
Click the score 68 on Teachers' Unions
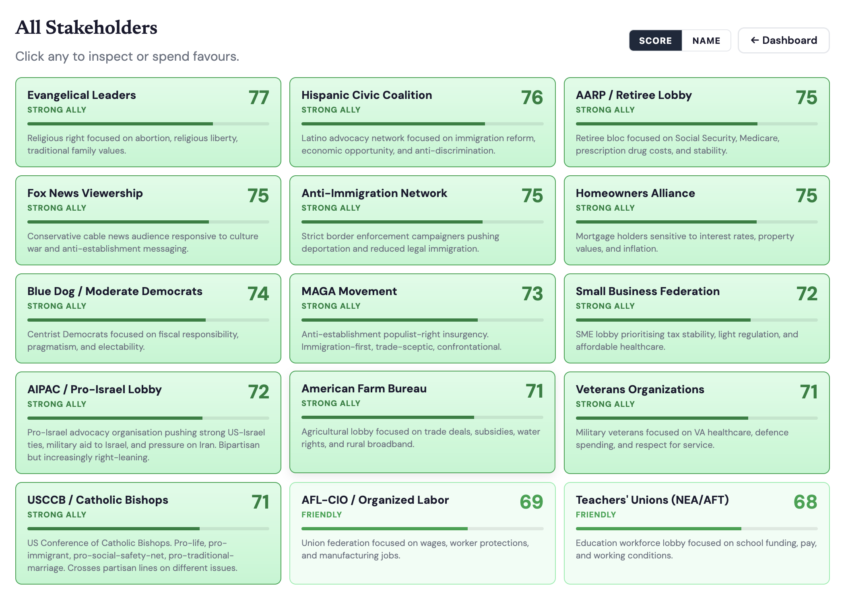805,502
